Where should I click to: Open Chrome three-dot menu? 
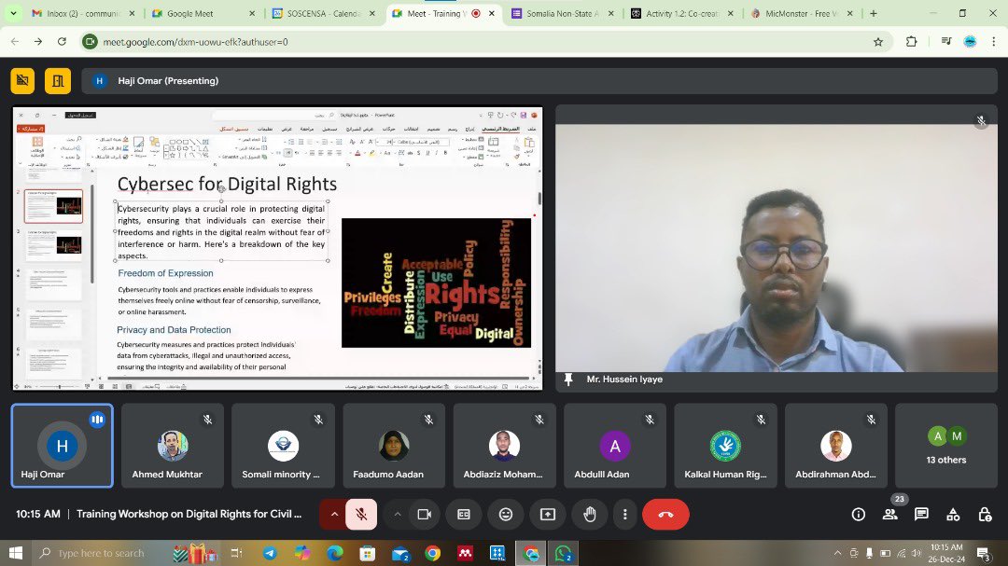coord(994,42)
